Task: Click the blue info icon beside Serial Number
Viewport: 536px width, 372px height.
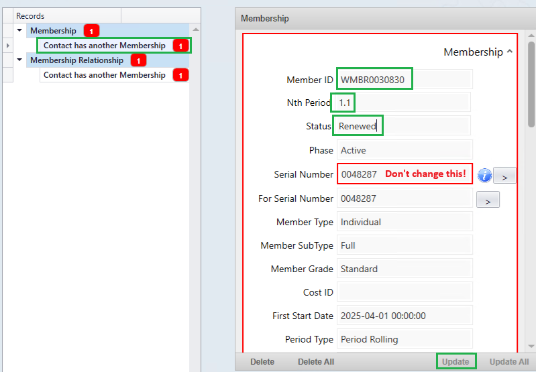Action: (484, 176)
